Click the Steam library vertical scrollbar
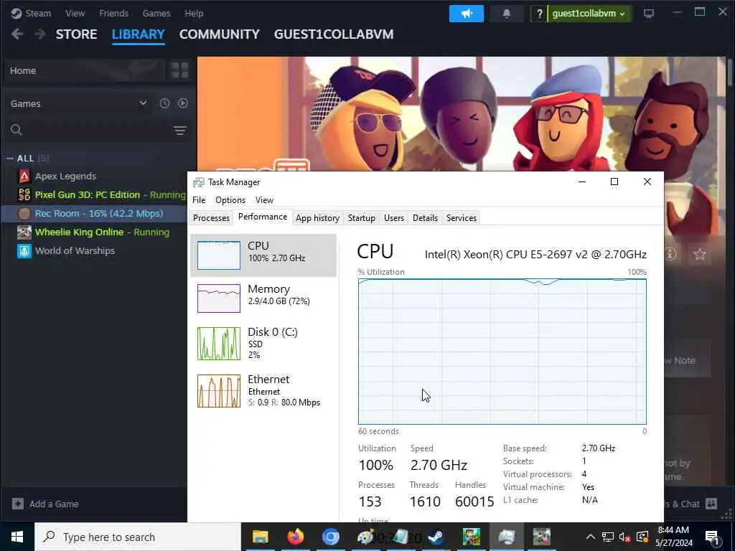The width and height of the screenshot is (735, 551). 729,71
